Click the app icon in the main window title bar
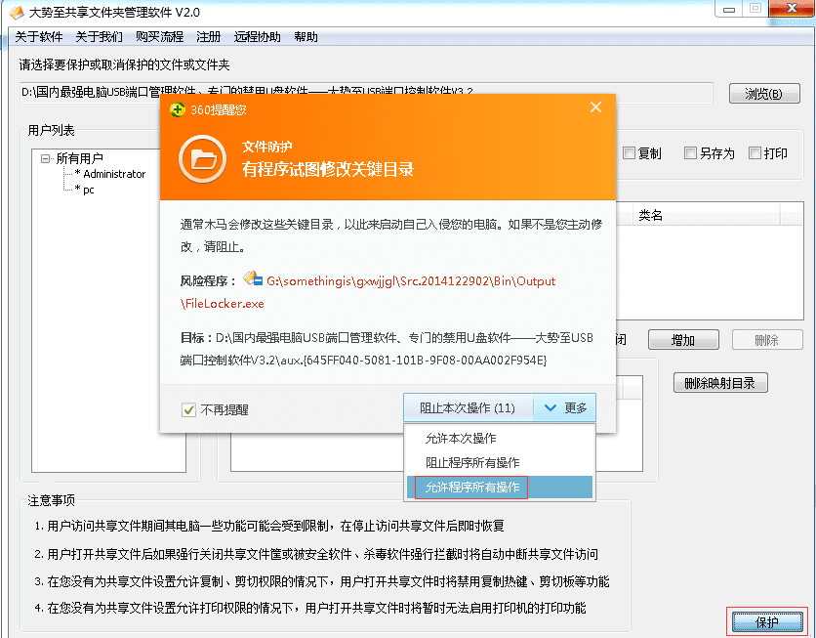The width and height of the screenshot is (816, 638). point(17,12)
